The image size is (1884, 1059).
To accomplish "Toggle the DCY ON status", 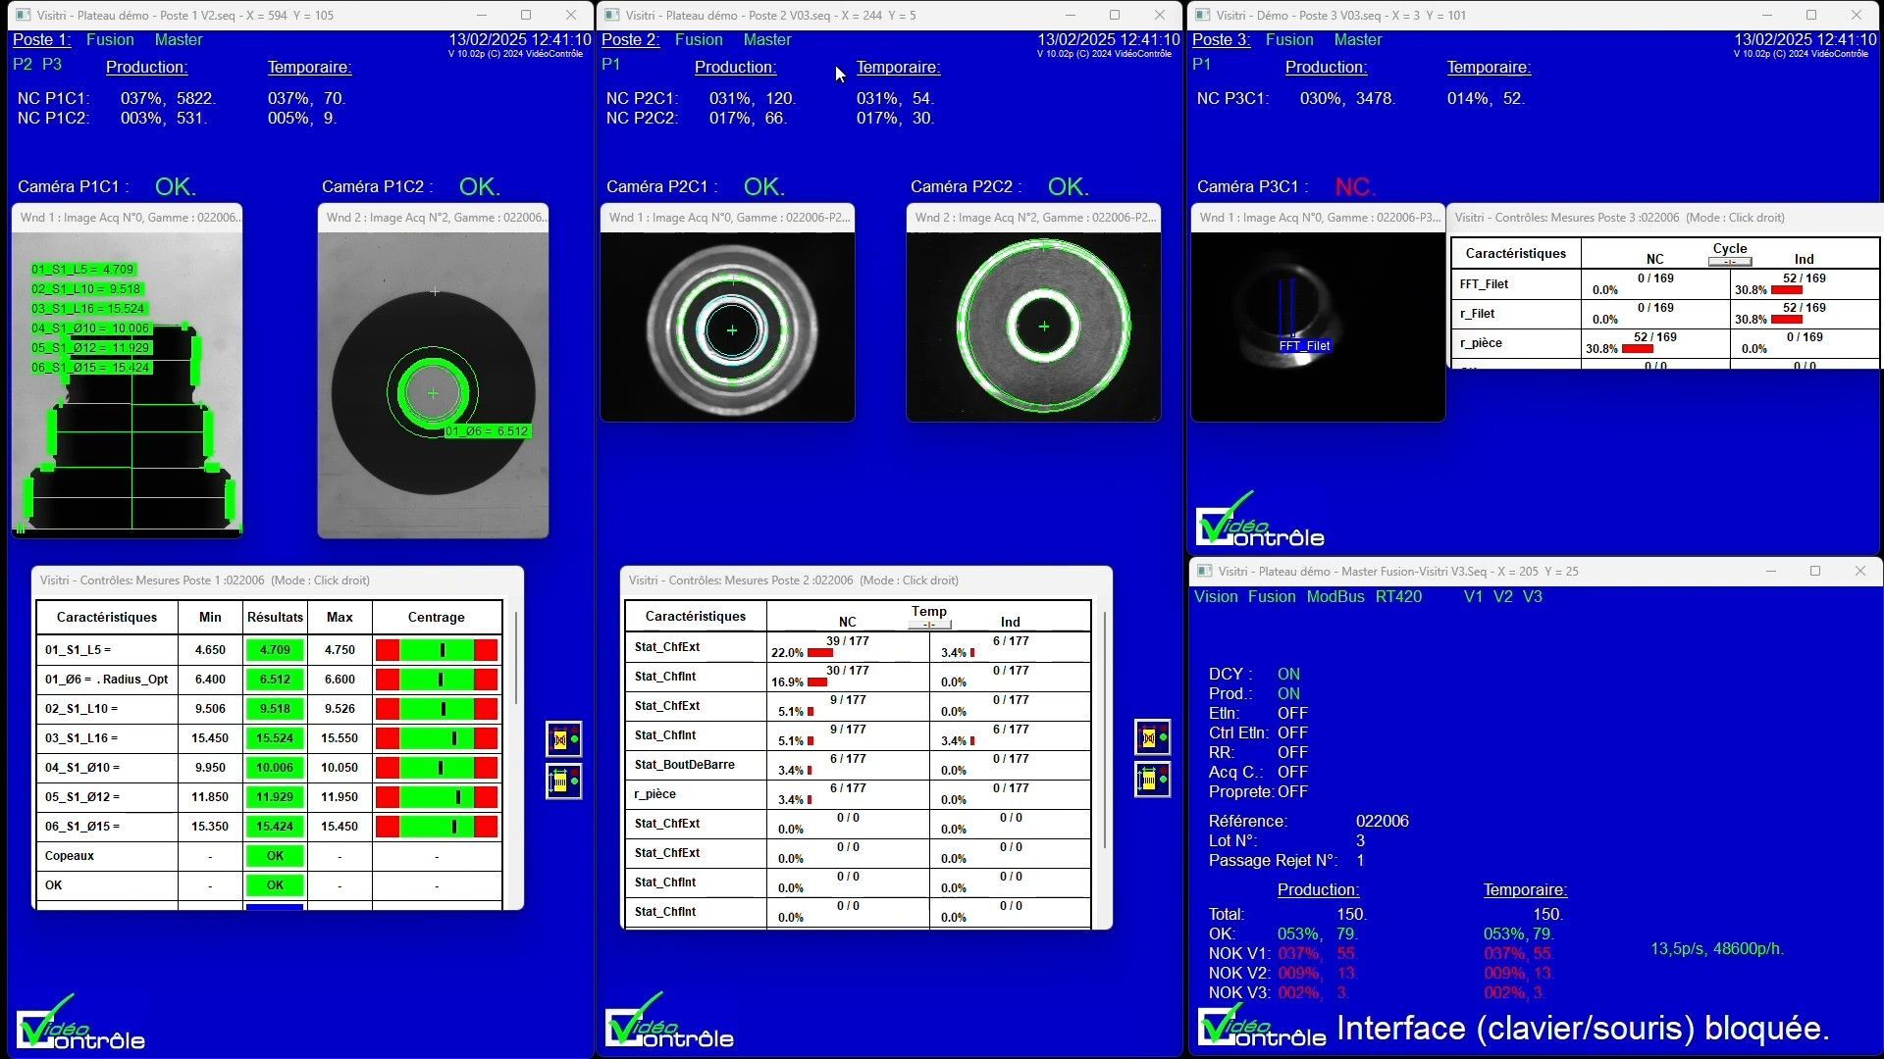I will pos(1287,674).
